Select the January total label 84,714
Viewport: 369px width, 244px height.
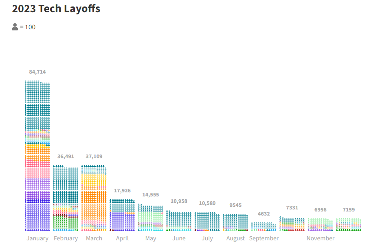[37, 72]
